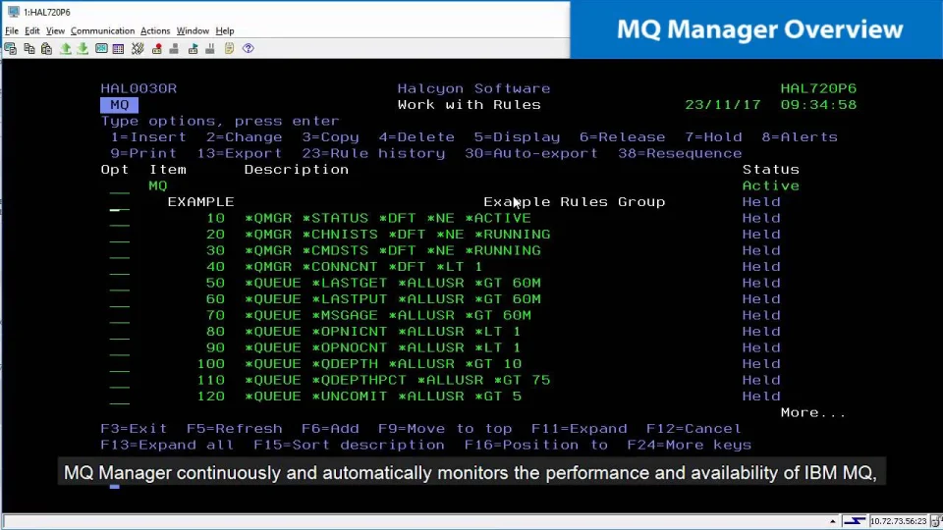This screenshot has height=530, width=943.
Task: Click the F16=Position to label
Action: point(536,445)
